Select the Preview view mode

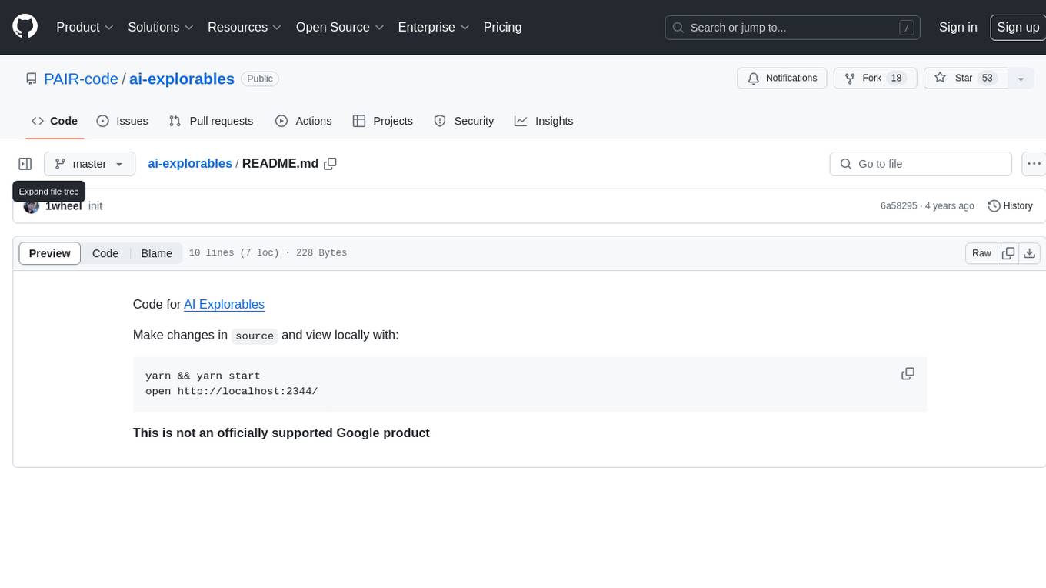point(50,253)
